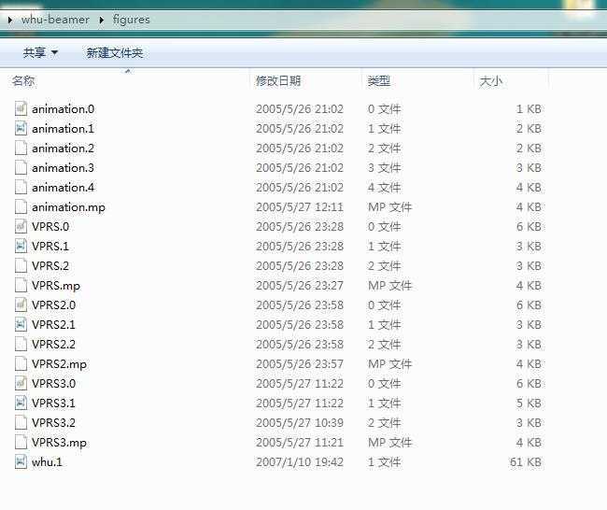
Task: Click date 2007/1/10 19:42 for whu.1
Action: coord(300,462)
